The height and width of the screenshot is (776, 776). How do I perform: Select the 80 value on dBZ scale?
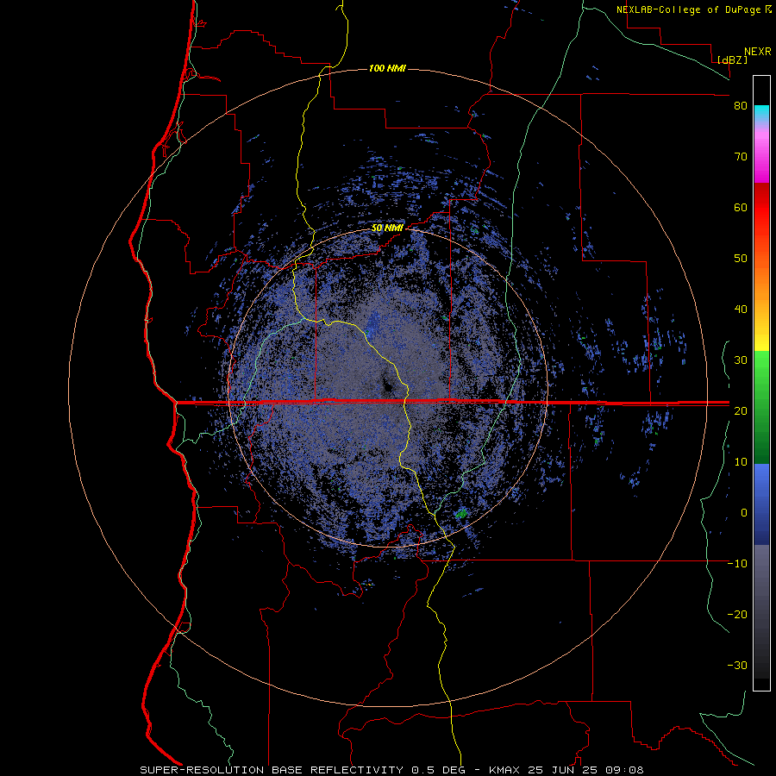point(741,106)
